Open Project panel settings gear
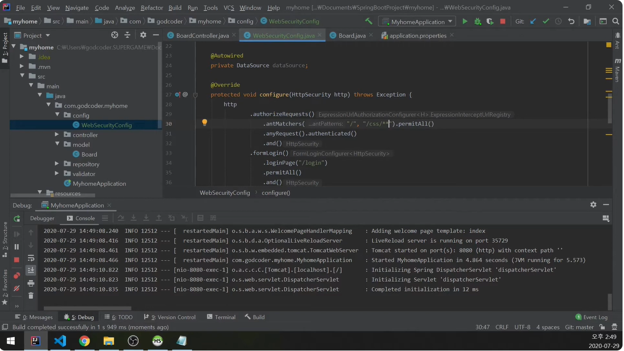Image resolution: width=624 pixels, height=351 pixels. [x=143, y=35]
